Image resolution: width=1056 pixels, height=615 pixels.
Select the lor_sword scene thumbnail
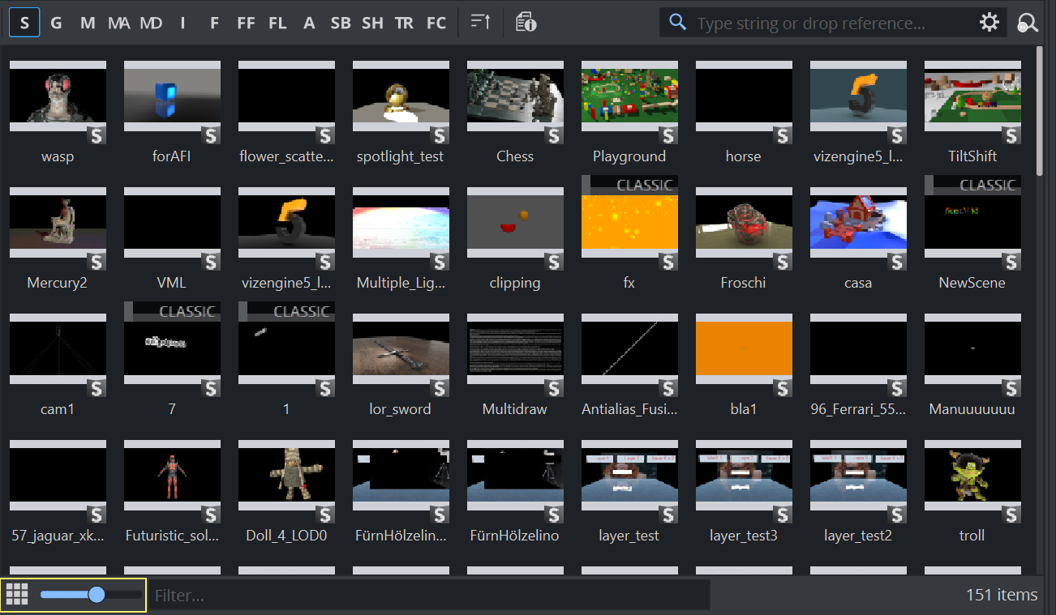401,348
